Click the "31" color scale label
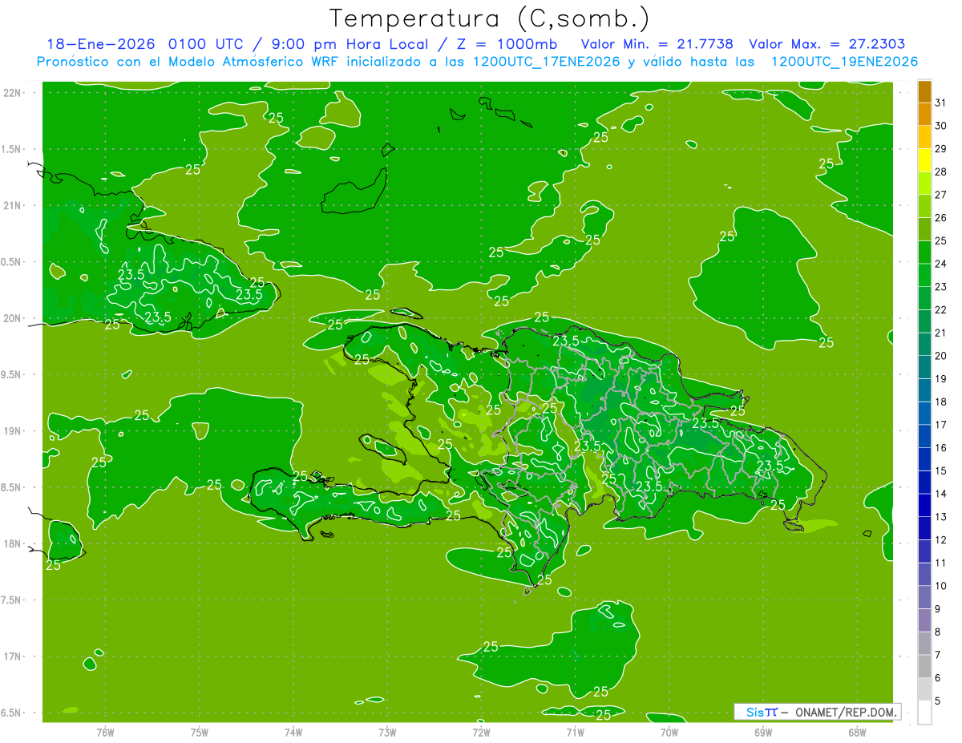 [x=940, y=103]
